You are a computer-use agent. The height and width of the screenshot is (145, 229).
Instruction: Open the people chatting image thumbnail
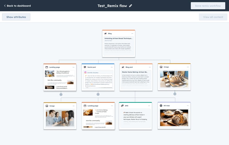click(60, 118)
